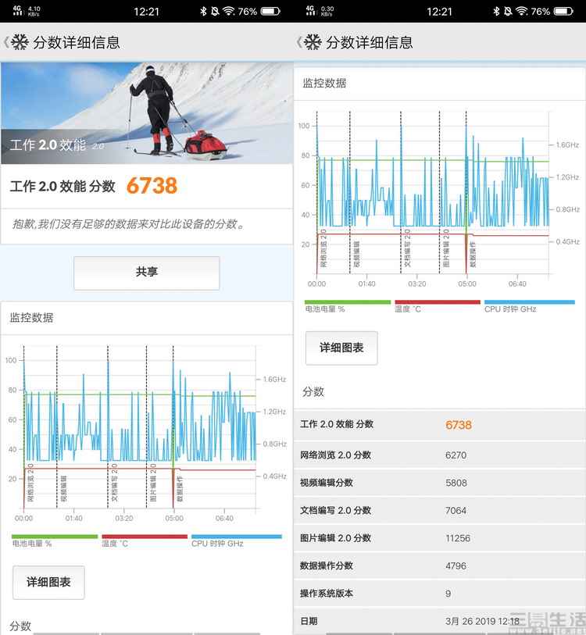Click the 共享 share button
The image size is (586, 635).
[146, 273]
